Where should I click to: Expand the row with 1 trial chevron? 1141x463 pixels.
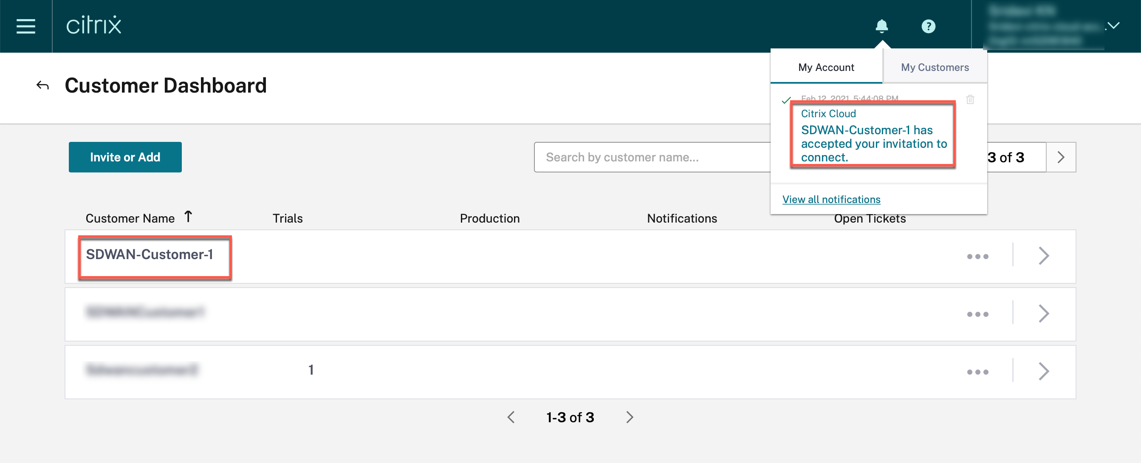click(1044, 371)
